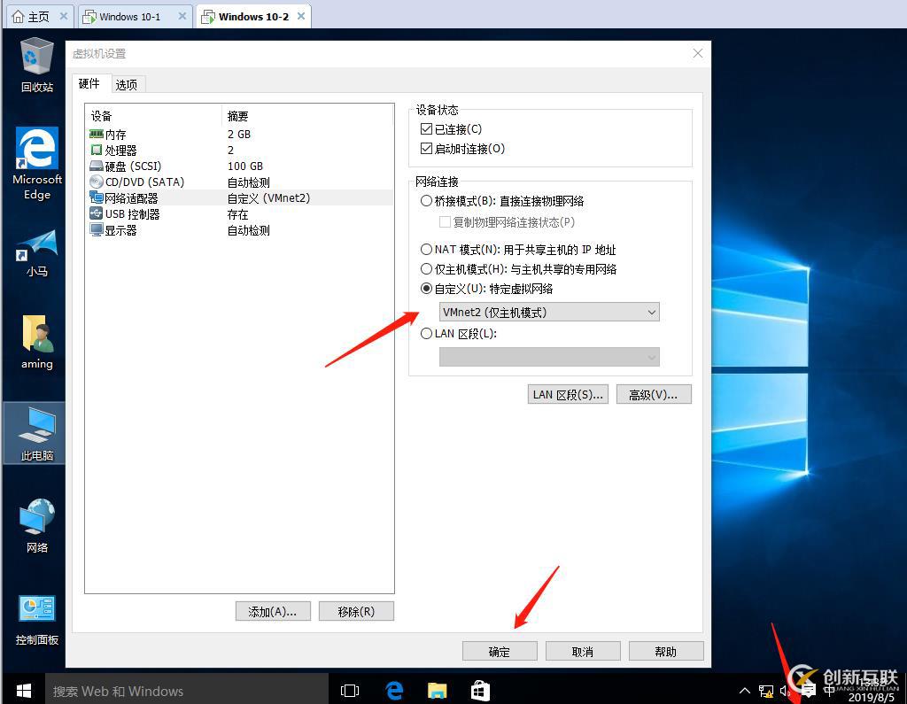The height and width of the screenshot is (704, 907).
Task: Select NAT 模式(N) radio button
Action: (x=426, y=250)
